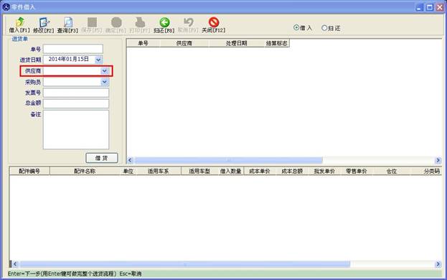This screenshot has width=447, height=280.
Task: Select the 借入 radio button
Action: pos(296,28)
